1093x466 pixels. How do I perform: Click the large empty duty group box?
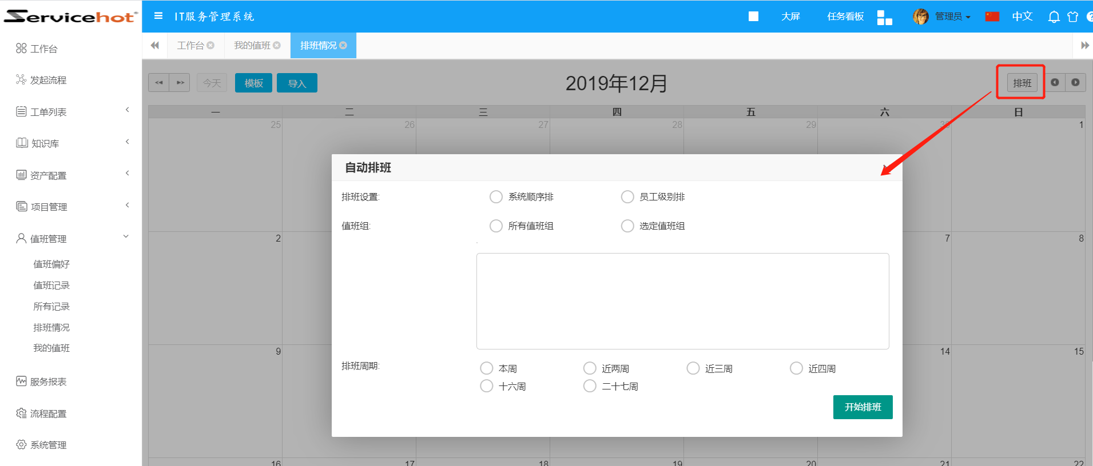(682, 301)
